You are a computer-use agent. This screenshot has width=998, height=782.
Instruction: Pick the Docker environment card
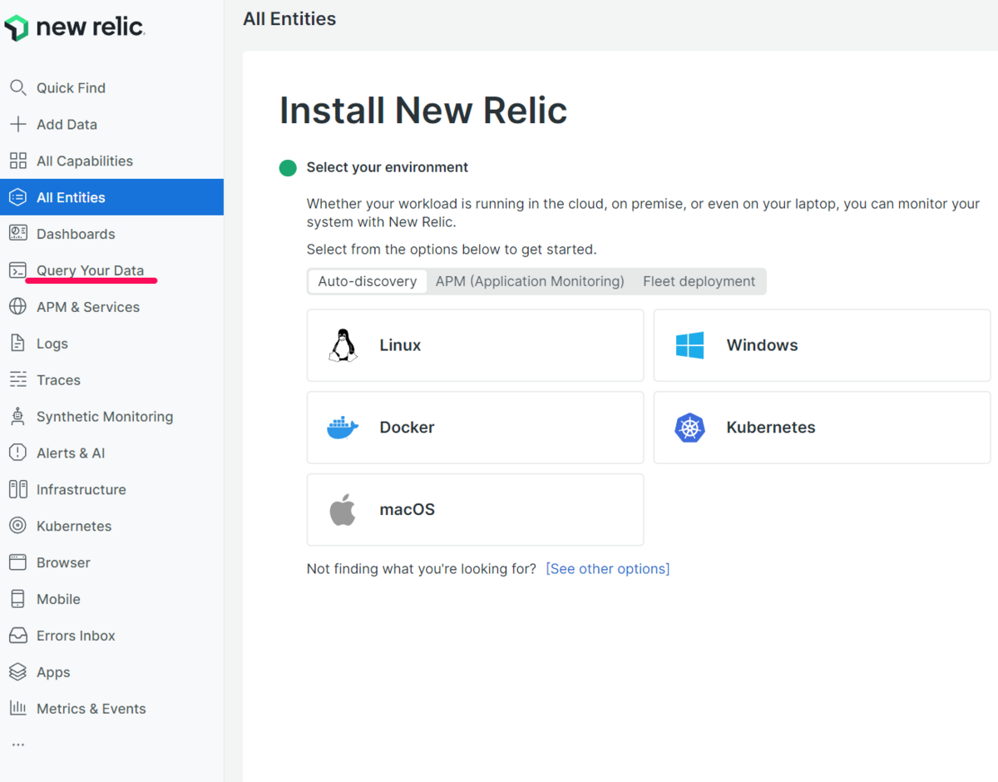pos(475,428)
